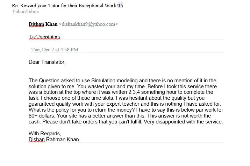
Task: Click the sender name Dishan Khan
Action: pos(43,24)
